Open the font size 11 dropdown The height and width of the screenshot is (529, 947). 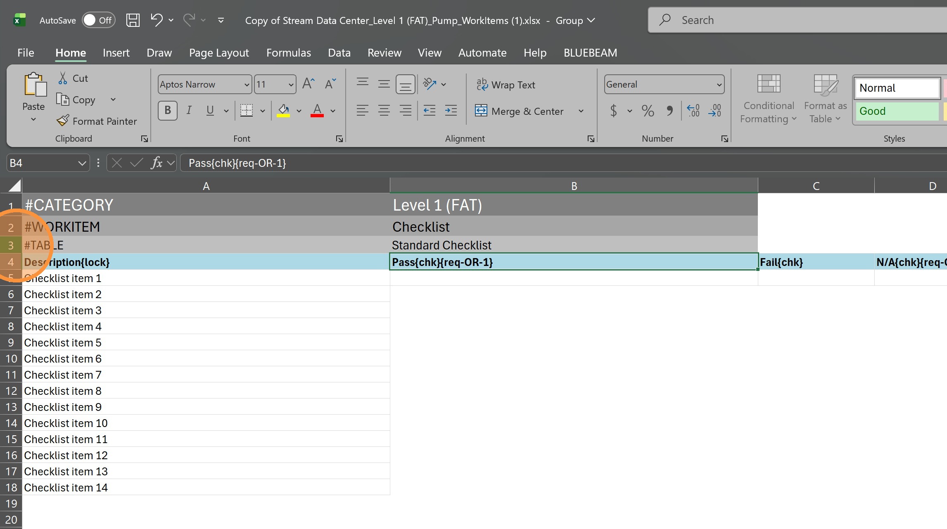pos(291,85)
